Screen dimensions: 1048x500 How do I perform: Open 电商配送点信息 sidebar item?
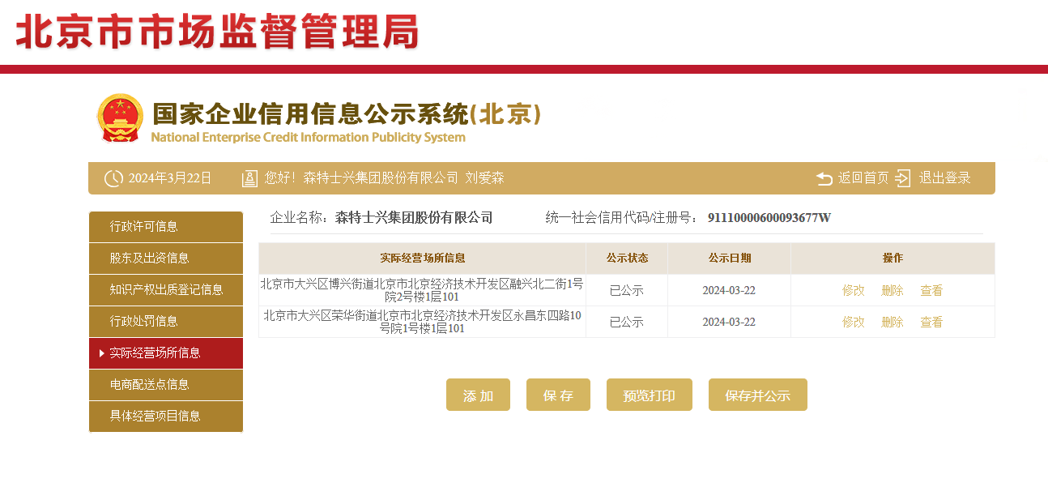166,385
